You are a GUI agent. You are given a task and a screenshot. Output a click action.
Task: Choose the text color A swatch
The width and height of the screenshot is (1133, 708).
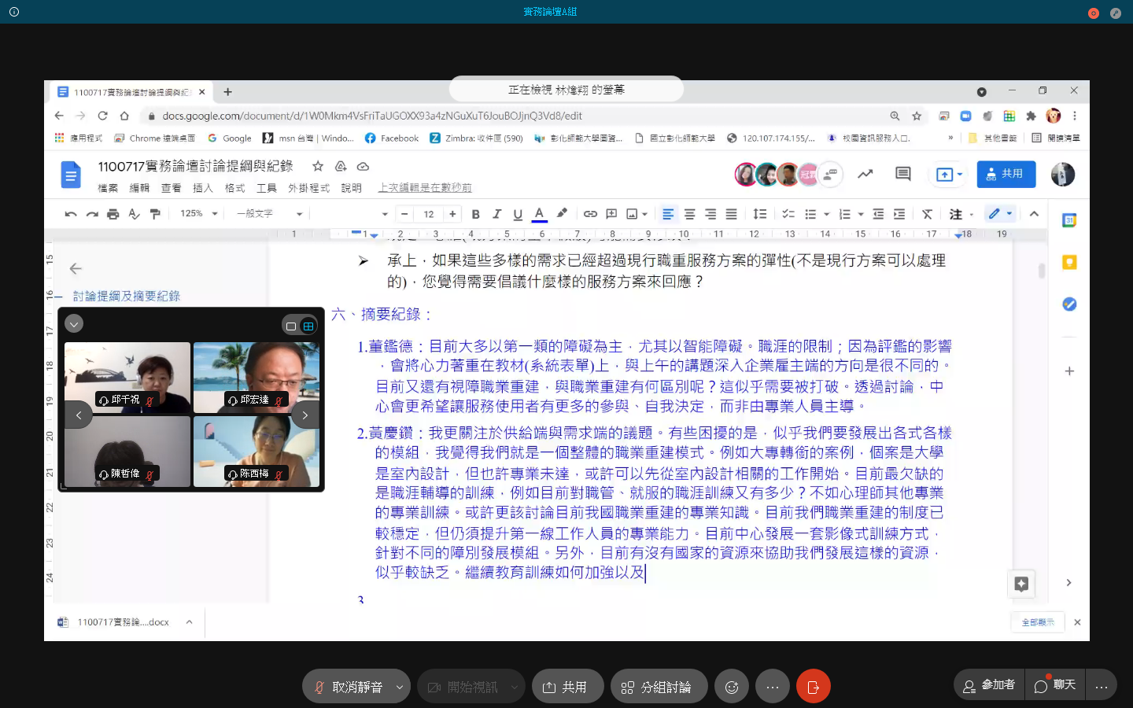(x=539, y=214)
